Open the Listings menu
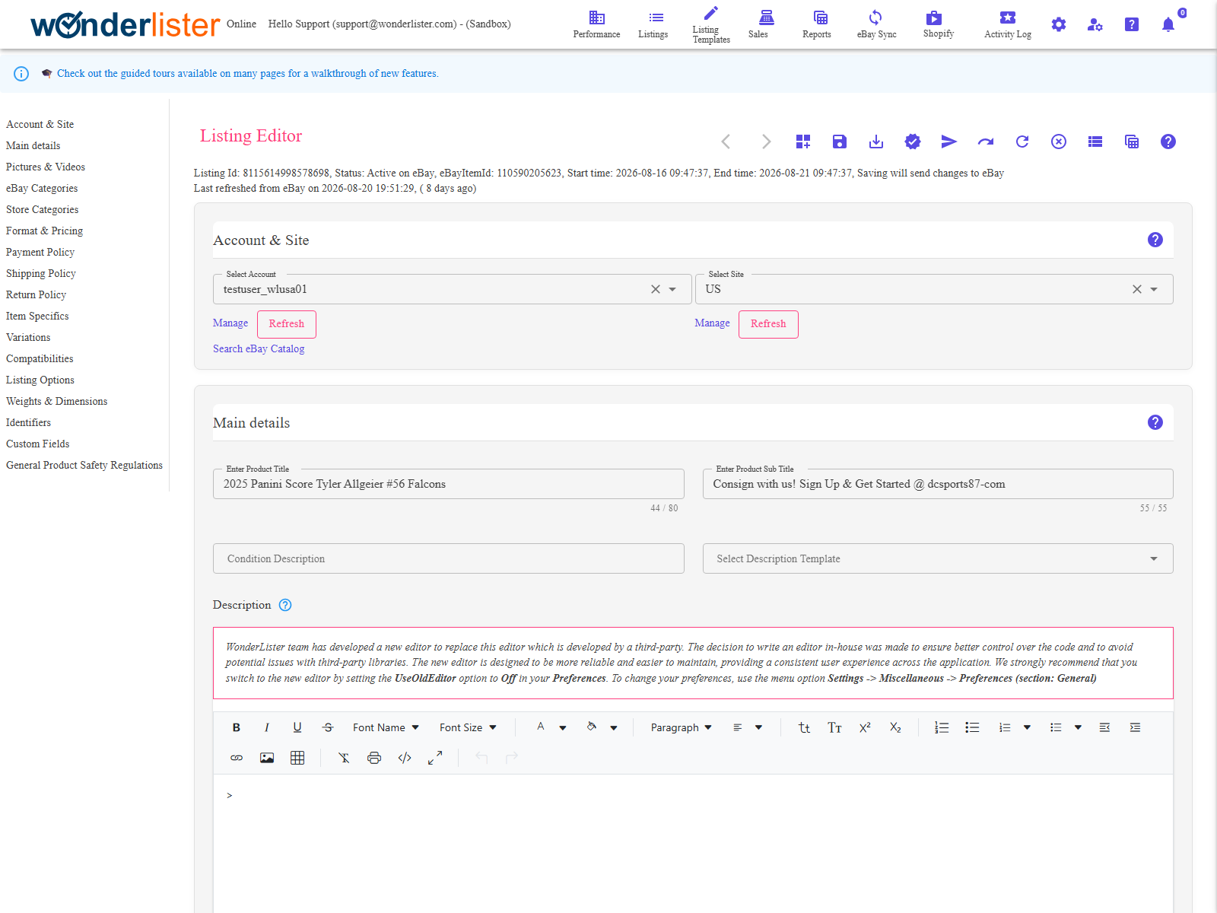This screenshot has height=913, width=1217. 653,24
